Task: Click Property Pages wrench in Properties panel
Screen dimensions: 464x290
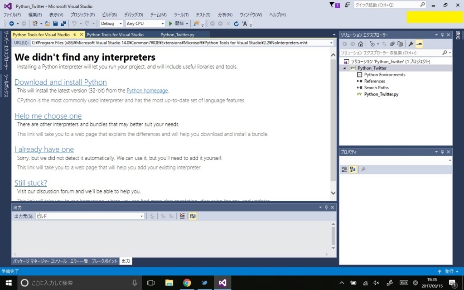Action: pyautogui.click(x=363, y=169)
